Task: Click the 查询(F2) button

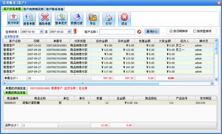Action: click(152, 31)
